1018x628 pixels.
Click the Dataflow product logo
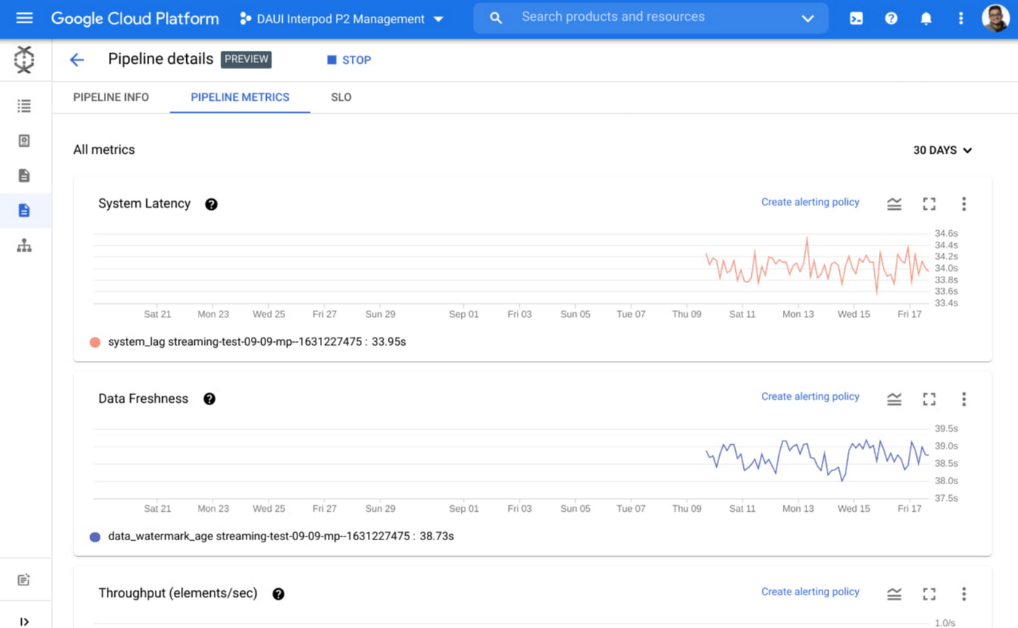pos(24,60)
